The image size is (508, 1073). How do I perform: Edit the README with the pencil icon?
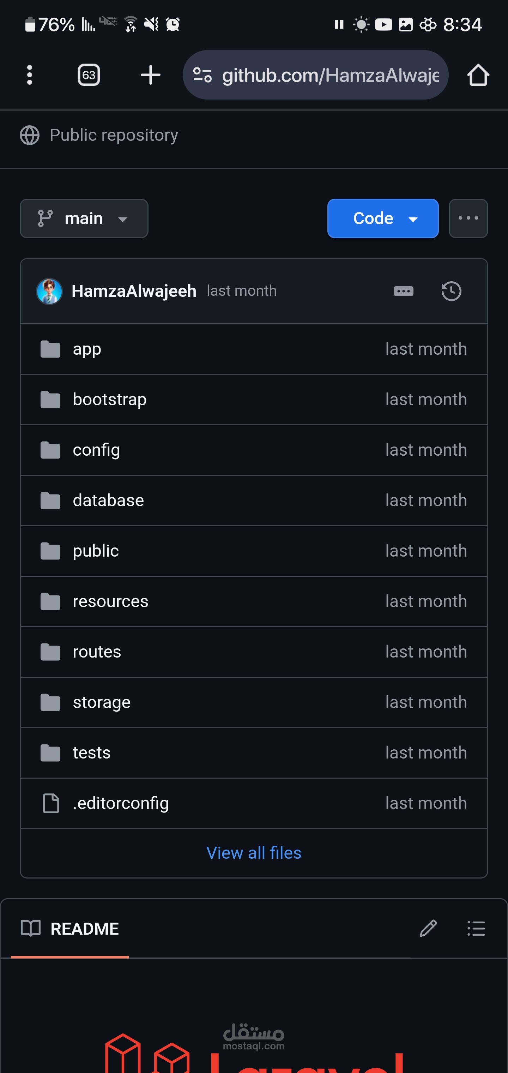click(x=428, y=928)
